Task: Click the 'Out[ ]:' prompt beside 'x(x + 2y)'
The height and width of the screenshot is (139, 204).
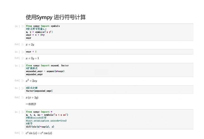Action: (x=19, y=97)
